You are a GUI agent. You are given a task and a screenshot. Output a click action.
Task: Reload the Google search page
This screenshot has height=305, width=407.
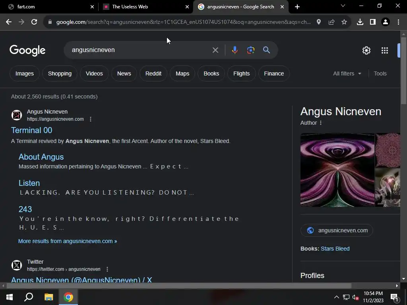click(34, 22)
